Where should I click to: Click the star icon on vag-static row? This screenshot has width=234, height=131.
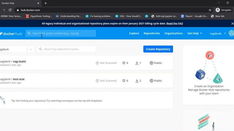coord(124,63)
